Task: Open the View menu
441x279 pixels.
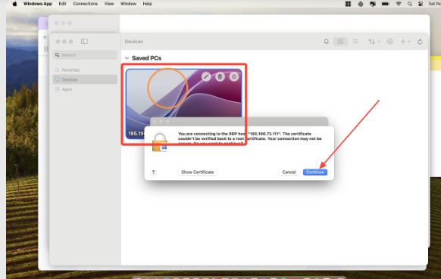Action: (x=109, y=4)
